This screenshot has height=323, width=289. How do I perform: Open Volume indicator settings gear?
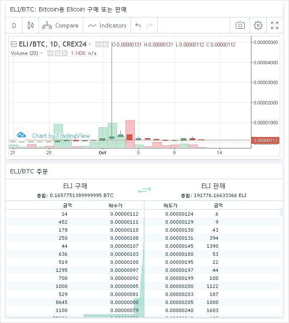[x=57, y=54]
